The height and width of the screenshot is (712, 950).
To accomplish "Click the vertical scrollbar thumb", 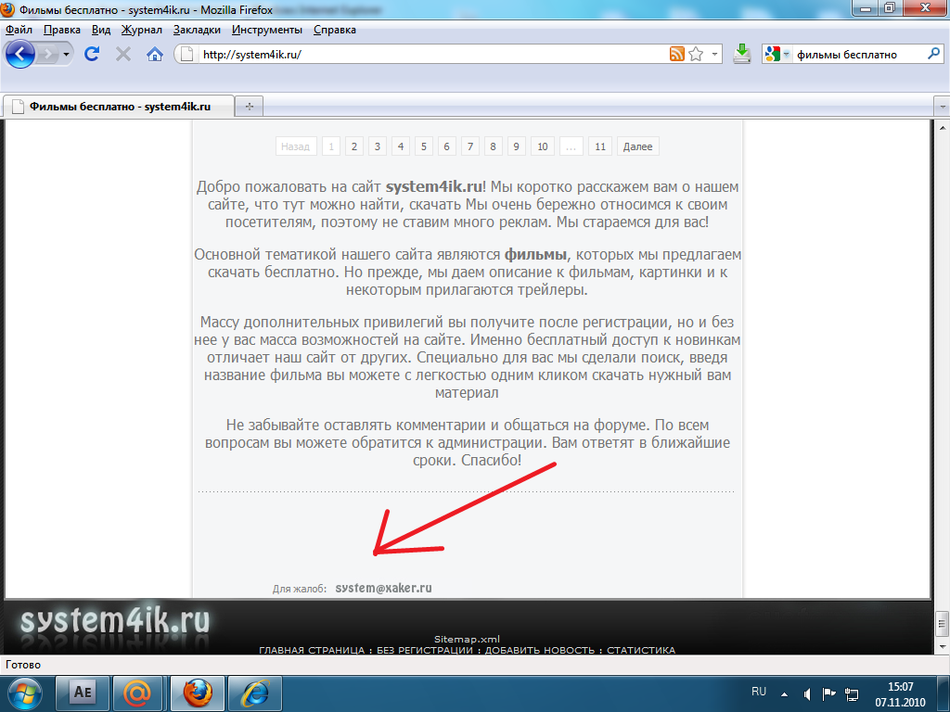I will coord(943,622).
